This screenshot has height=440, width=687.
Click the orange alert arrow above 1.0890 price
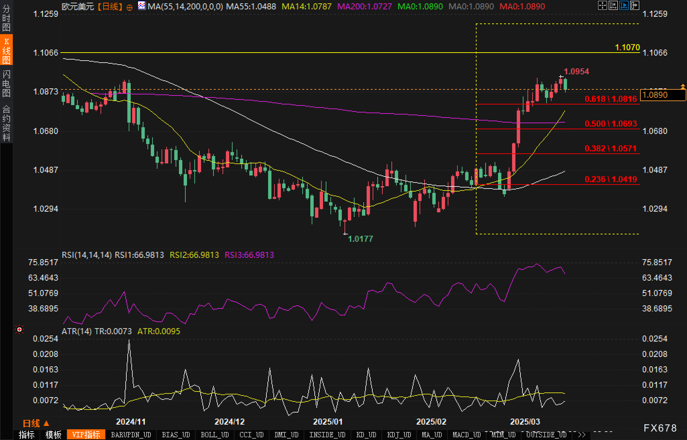[x=683, y=87]
